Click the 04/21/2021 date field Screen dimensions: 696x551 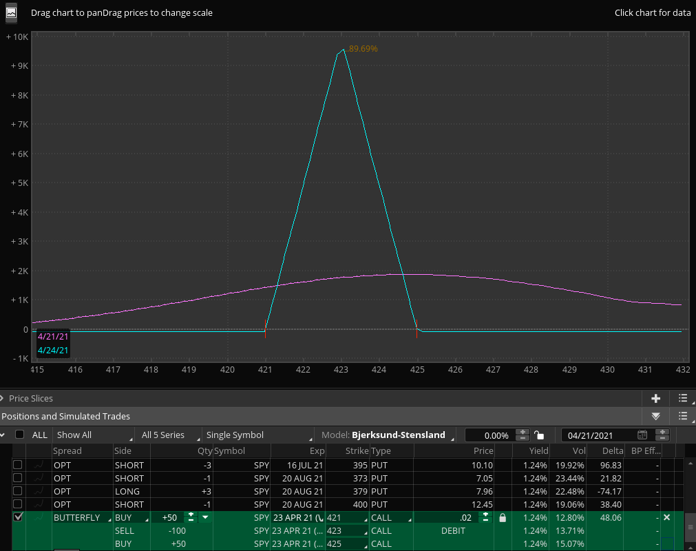tap(599, 435)
